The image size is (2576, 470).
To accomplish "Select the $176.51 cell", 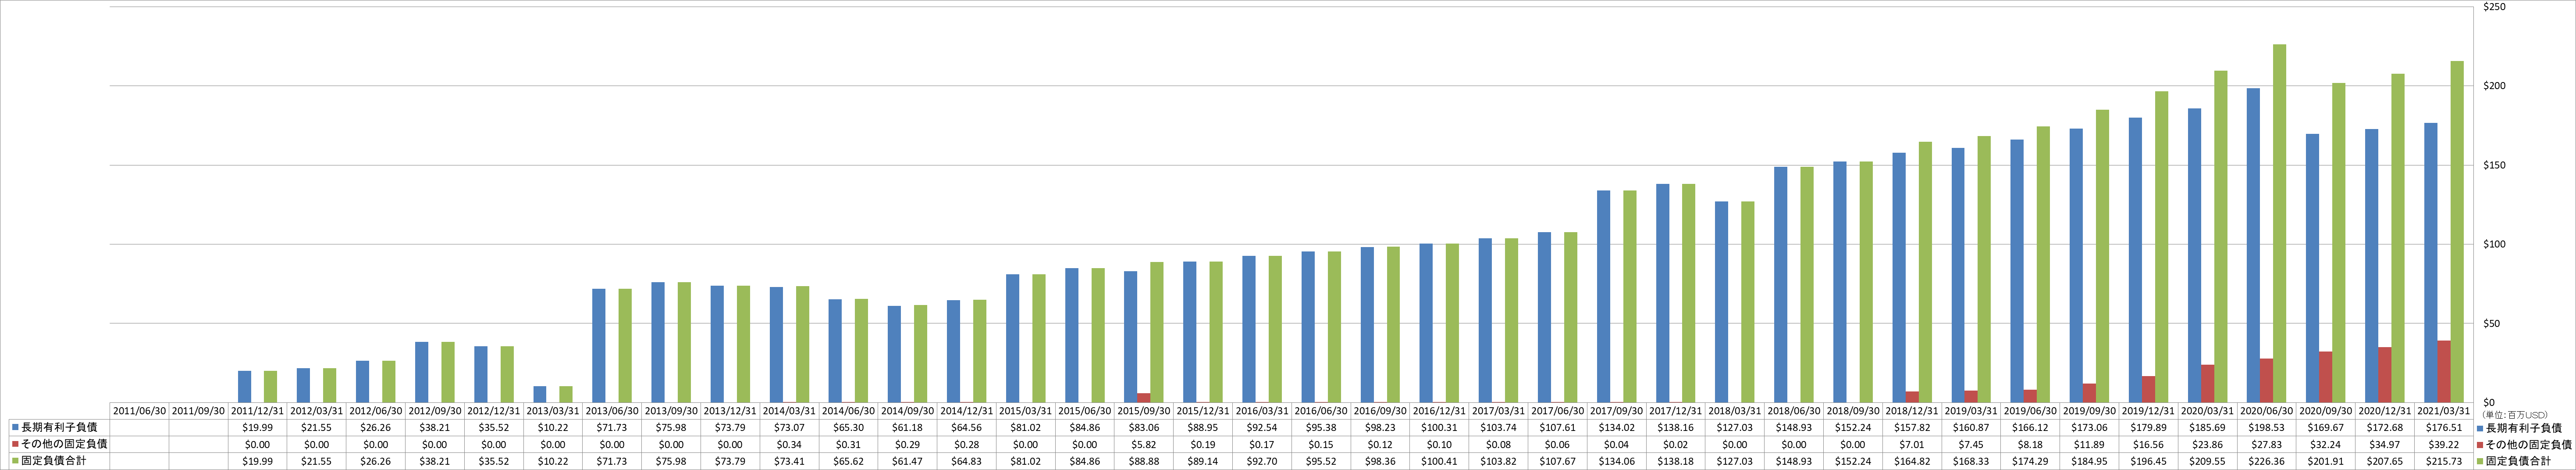I will tap(2444, 427).
